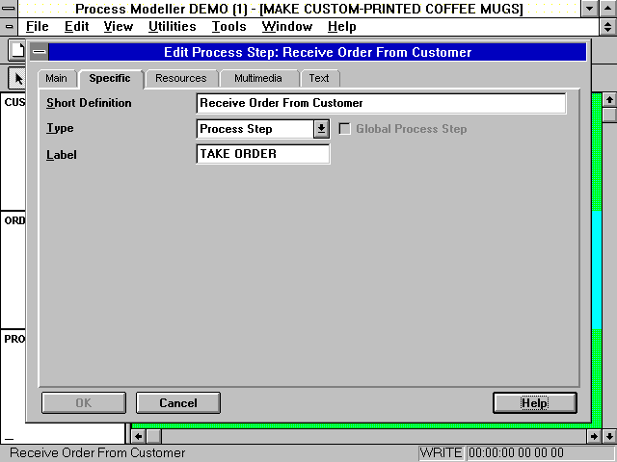Click the Help button in dialog
617x462 pixels.
tap(534, 403)
